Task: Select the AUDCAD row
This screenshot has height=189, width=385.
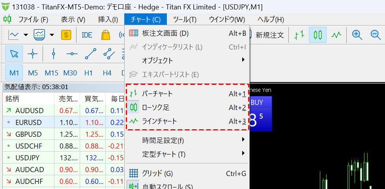Action: pos(64,169)
